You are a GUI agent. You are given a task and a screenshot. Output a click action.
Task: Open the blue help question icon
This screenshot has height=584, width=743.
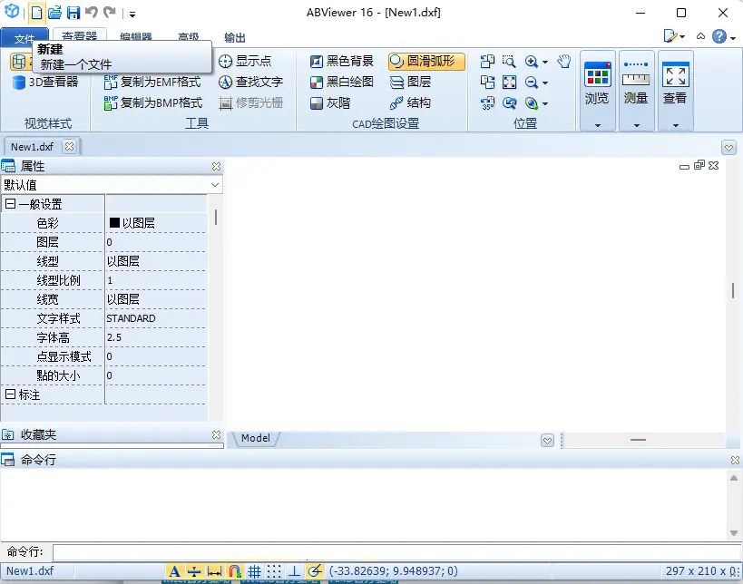[719, 36]
